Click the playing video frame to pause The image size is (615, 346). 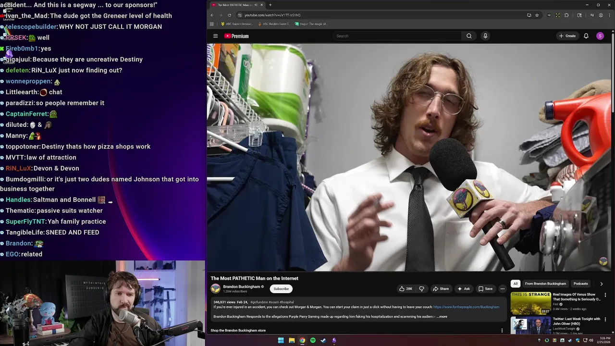coord(409,158)
